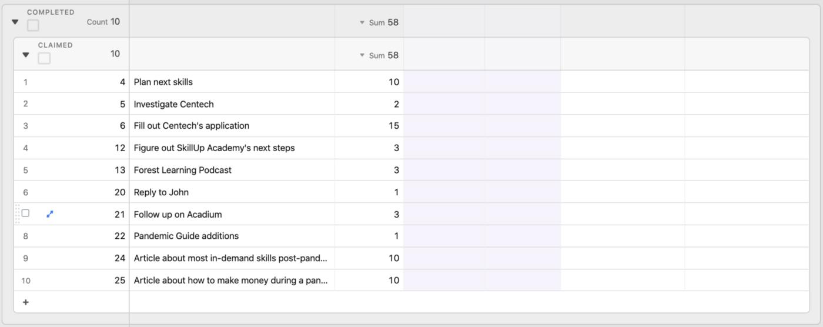Image resolution: width=823 pixels, height=327 pixels.
Task: Click Fill out Centech's application cell
Action: (x=232, y=126)
